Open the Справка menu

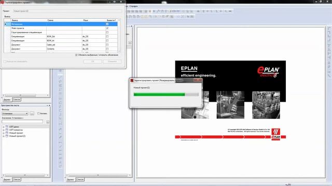coord(133,6)
